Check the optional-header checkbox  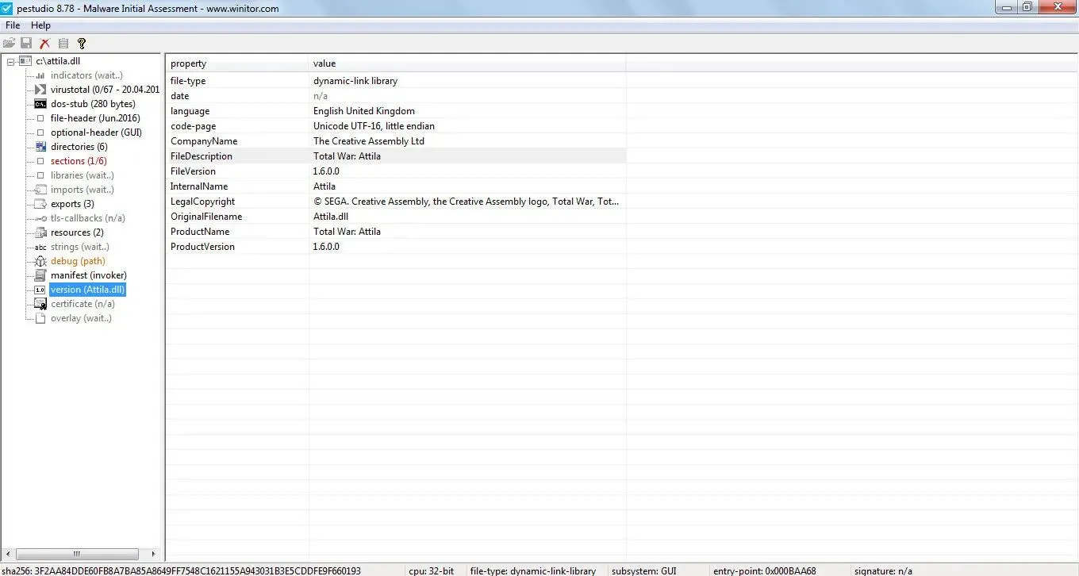[x=41, y=132]
